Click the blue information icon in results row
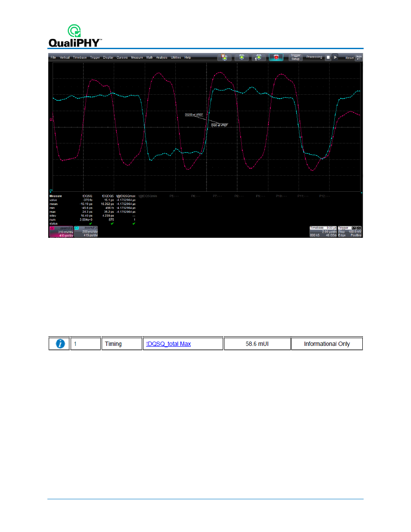Viewport: 411px width, 532px height. coord(60,344)
